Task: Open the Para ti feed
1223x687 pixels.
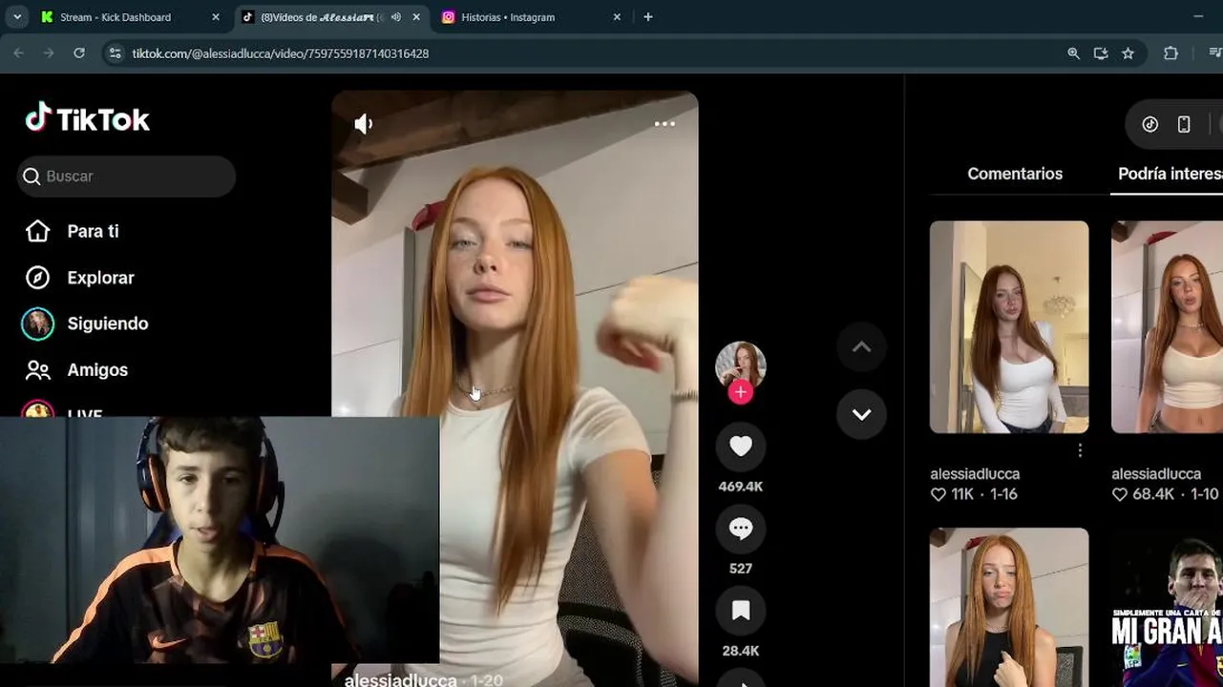Action: (93, 231)
